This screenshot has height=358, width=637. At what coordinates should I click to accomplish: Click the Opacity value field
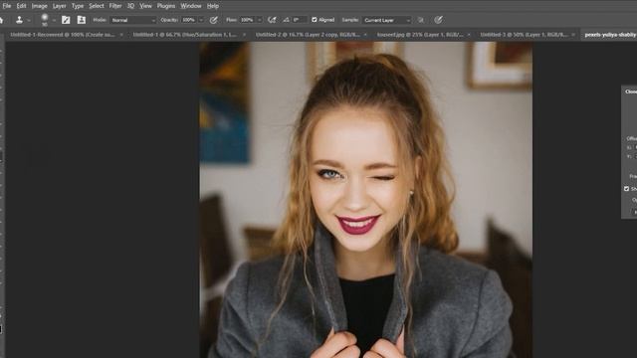click(188, 20)
